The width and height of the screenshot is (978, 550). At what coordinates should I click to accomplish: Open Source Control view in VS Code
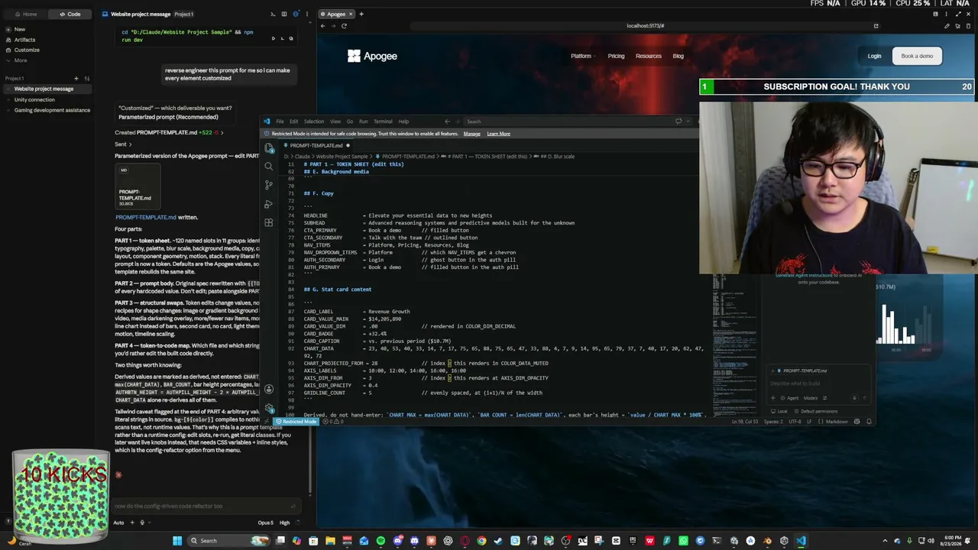(x=269, y=185)
